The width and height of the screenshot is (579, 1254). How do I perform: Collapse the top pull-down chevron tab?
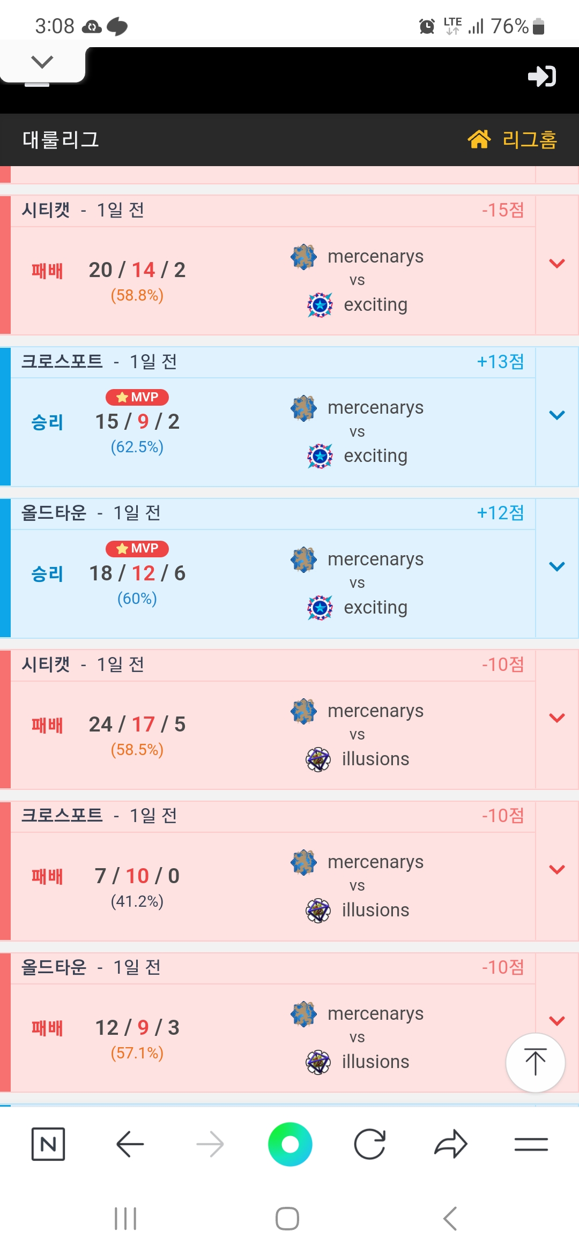click(x=42, y=62)
